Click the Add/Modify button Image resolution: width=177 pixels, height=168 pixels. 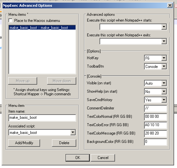coord(24,143)
